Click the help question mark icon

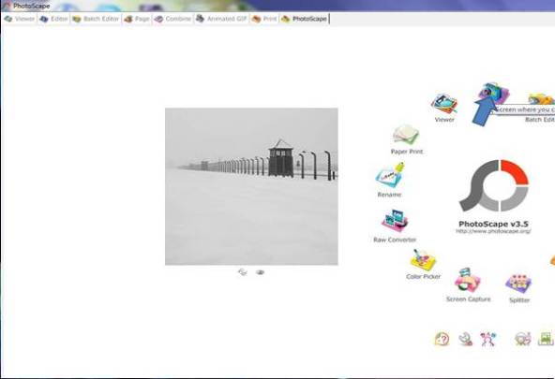pyautogui.click(x=442, y=339)
